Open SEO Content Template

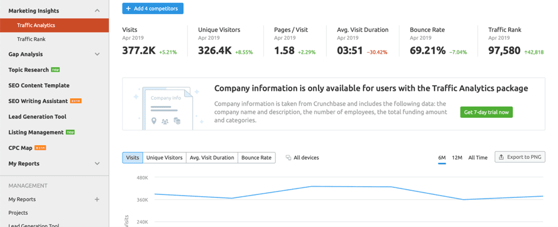39,85
